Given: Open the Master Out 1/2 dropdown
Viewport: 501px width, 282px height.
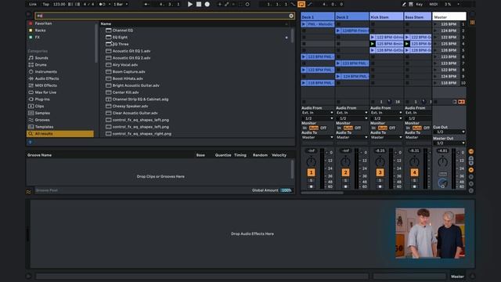Looking at the screenshot, I should pyautogui.click(x=449, y=143).
